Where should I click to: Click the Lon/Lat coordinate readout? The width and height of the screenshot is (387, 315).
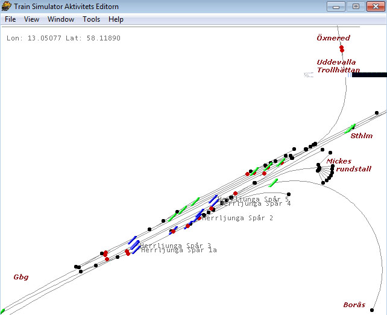tap(63, 38)
